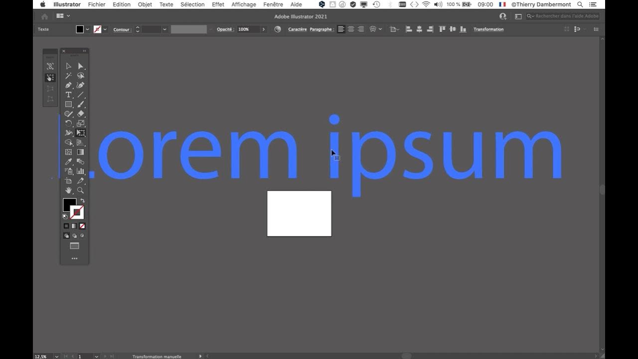Select the Lasso tool

point(81,76)
